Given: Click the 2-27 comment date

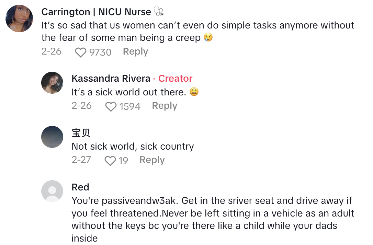Looking at the screenshot, I should click(x=81, y=160).
